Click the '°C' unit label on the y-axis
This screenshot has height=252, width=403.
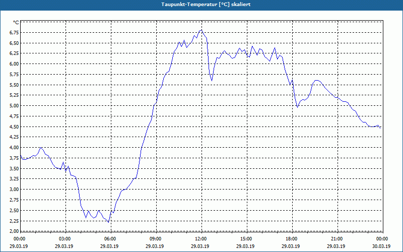tap(16, 22)
